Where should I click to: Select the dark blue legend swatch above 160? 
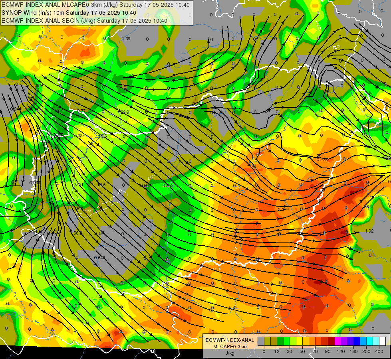(x=357, y=341)
